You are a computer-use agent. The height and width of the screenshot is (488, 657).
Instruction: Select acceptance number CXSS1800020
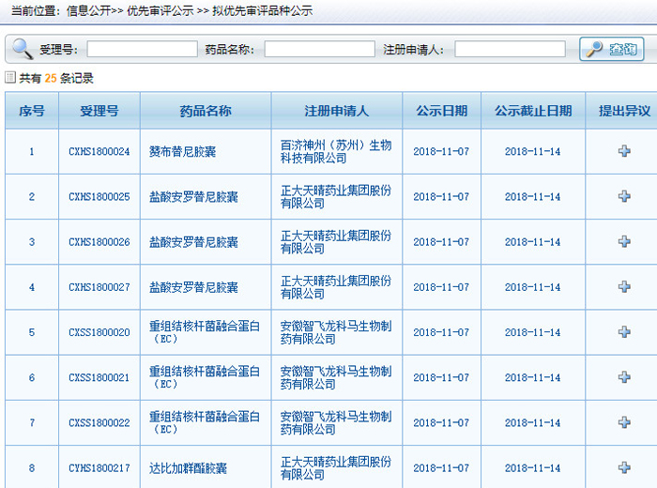[x=99, y=332]
